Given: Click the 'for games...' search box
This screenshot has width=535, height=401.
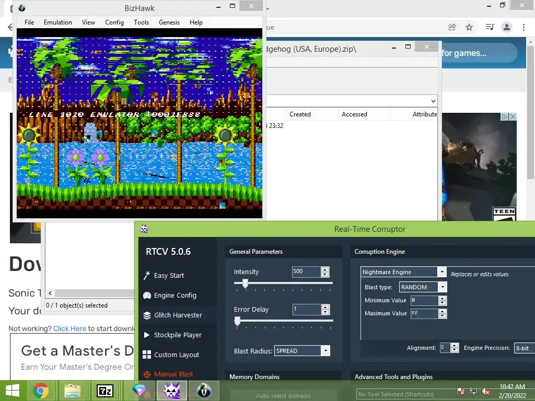Looking at the screenshot, I should (479, 53).
